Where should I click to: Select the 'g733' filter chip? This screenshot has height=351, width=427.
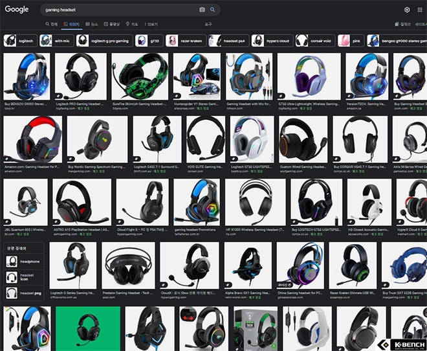point(149,41)
